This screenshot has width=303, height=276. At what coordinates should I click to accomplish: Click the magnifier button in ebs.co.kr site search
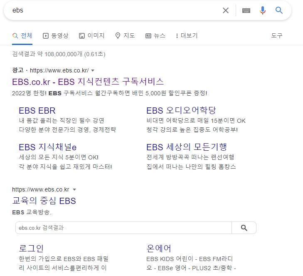(244, 228)
